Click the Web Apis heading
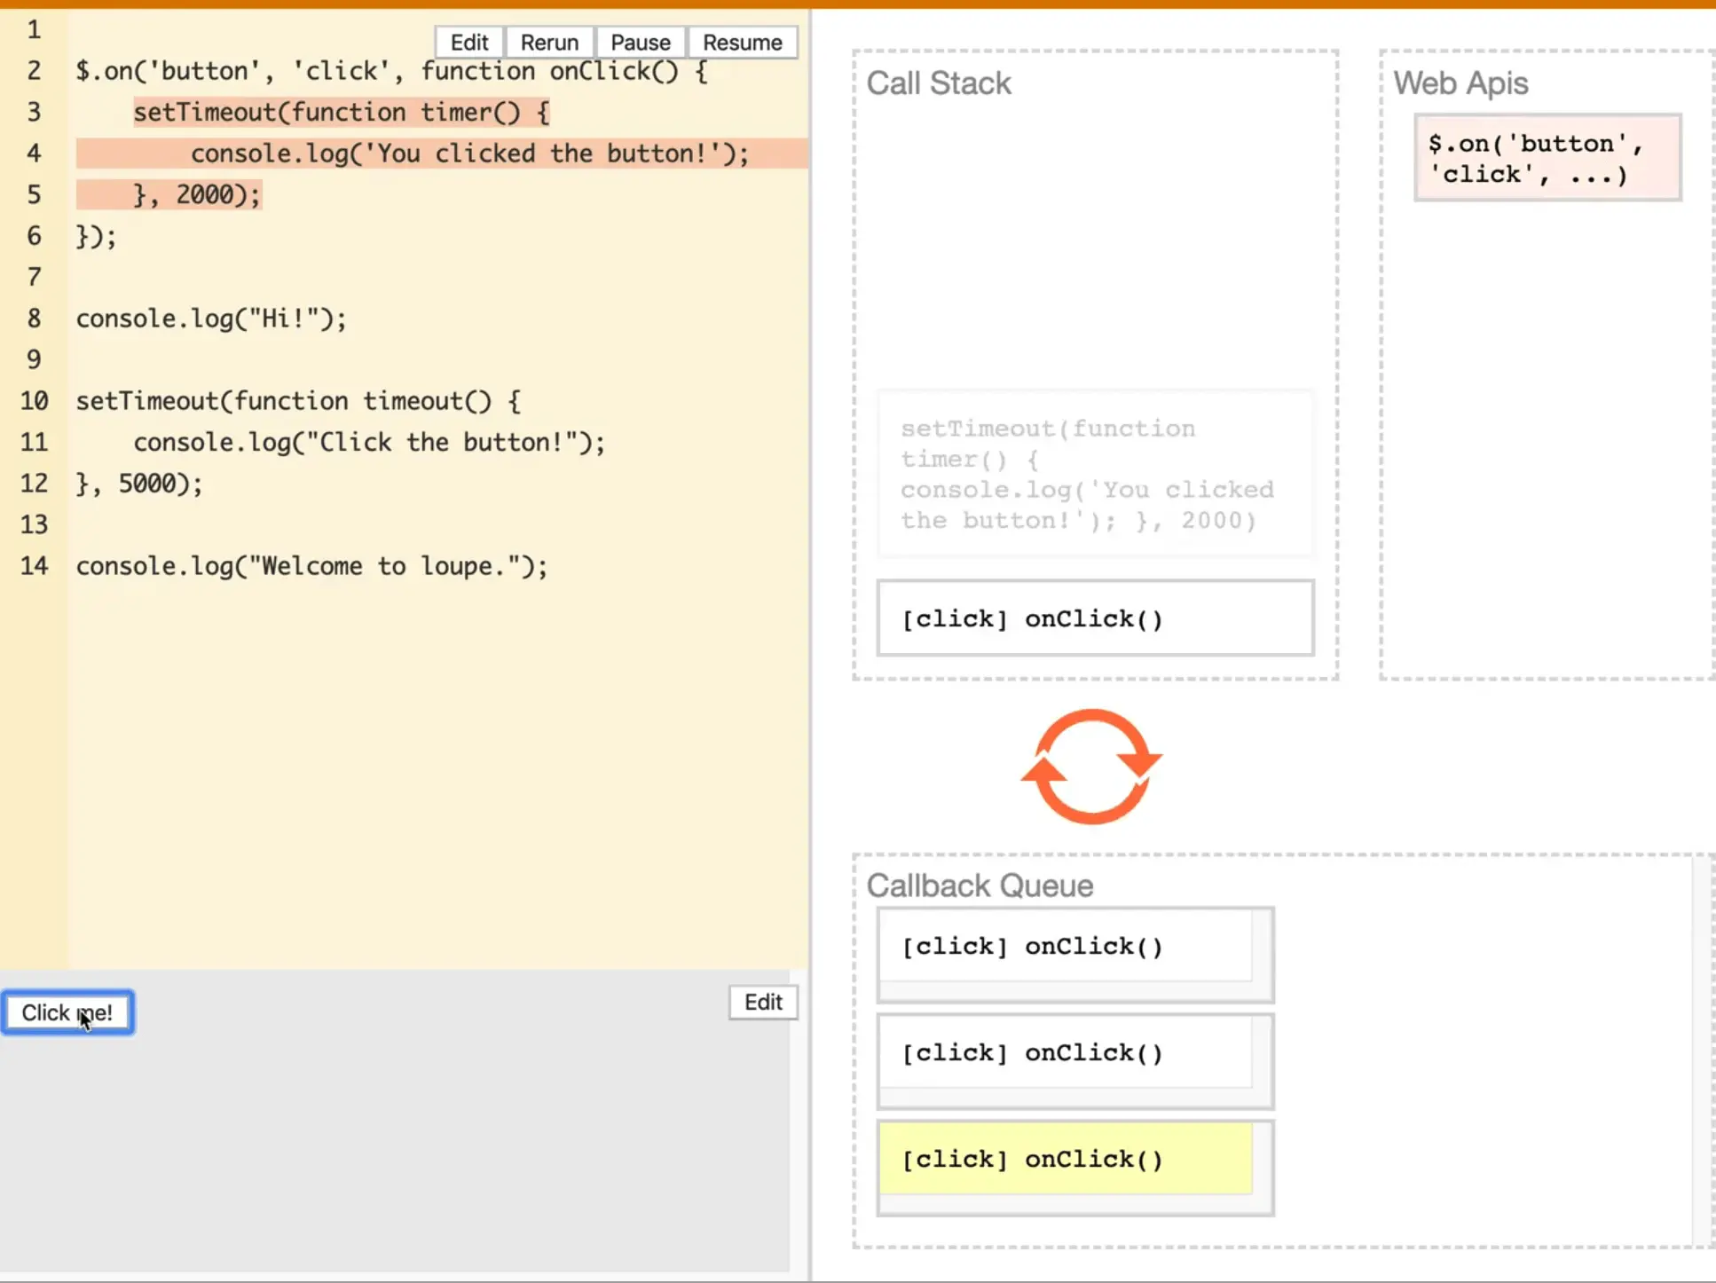The image size is (1716, 1283). 1460,83
